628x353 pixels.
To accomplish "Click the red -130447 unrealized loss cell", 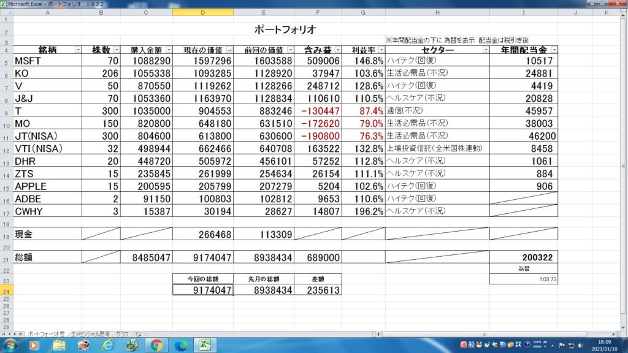I will (318, 111).
